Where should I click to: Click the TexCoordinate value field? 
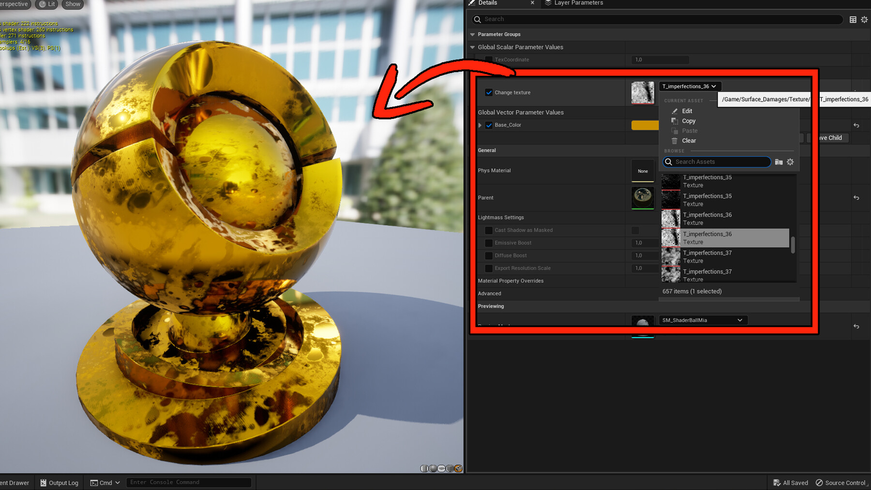pyautogui.click(x=660, y=59)
